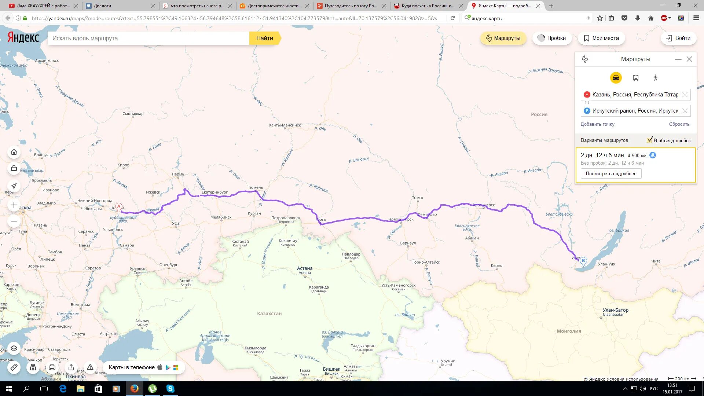Edit the Иркутский район destination field
Image resolution: width=704 pixels, height=396 pixels.
635,111
